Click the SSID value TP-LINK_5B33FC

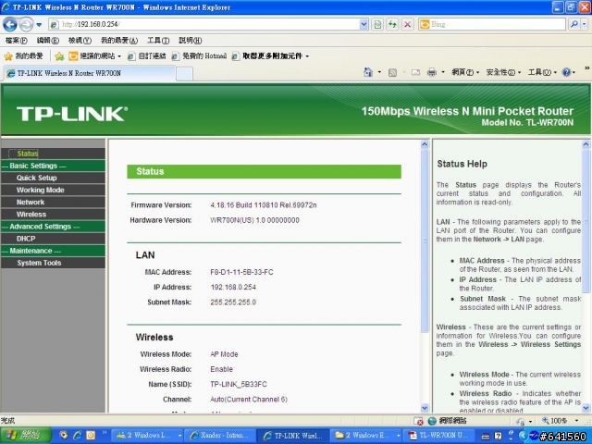(x=239, y=384)
